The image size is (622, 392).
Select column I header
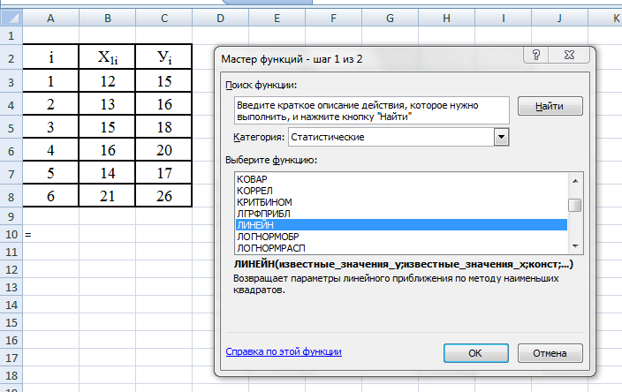pyautogui.click(x=504, y=19)
